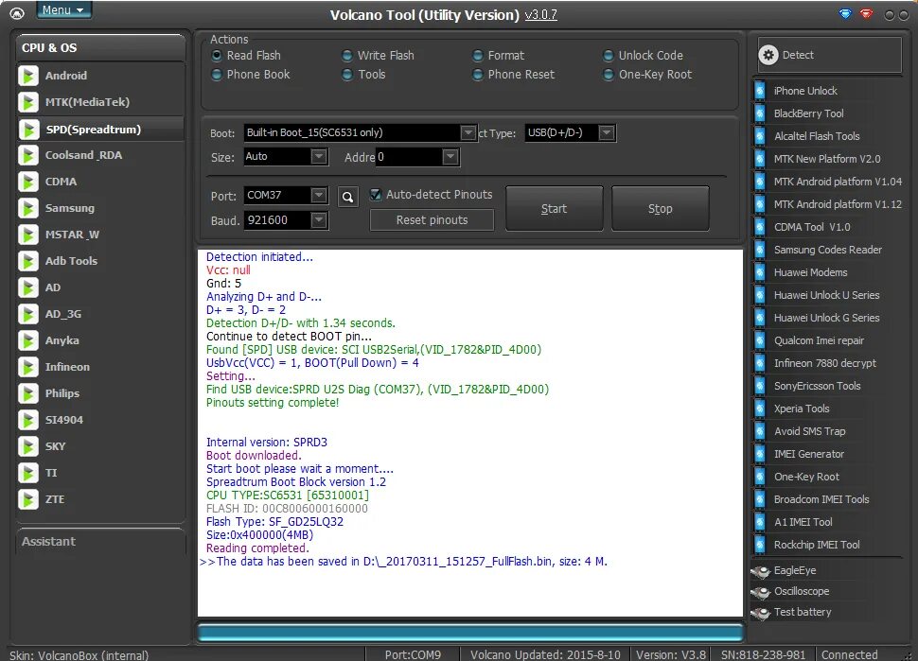
Task: Click the green arrow icon beside Samsung
Action: pyautogui.click(x=28, y=208)
